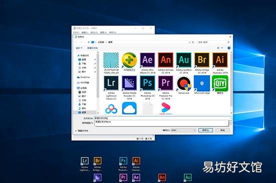This screenshot has width=276, height=183.
Task: Select WPS网盘 in the navigation pane
Action: (83, 82)
